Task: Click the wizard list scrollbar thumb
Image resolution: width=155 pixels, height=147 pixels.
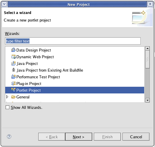Action: [147, 59]
